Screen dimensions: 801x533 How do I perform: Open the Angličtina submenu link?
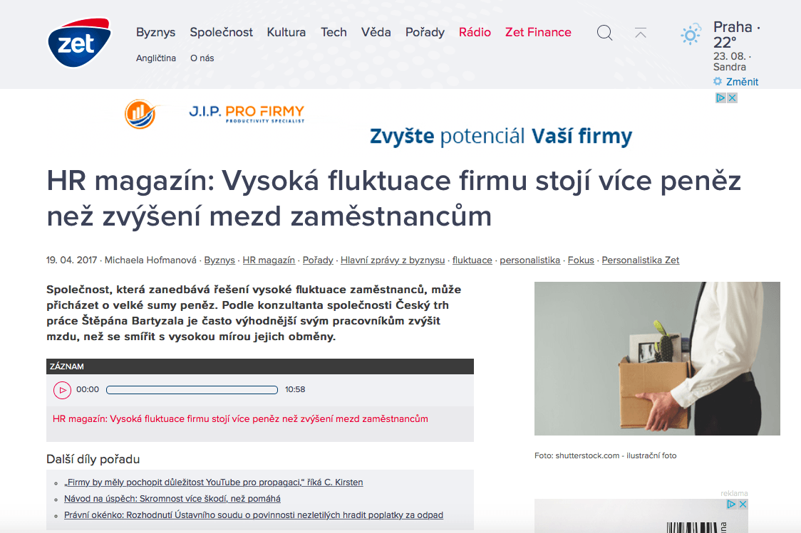[156, 58]
